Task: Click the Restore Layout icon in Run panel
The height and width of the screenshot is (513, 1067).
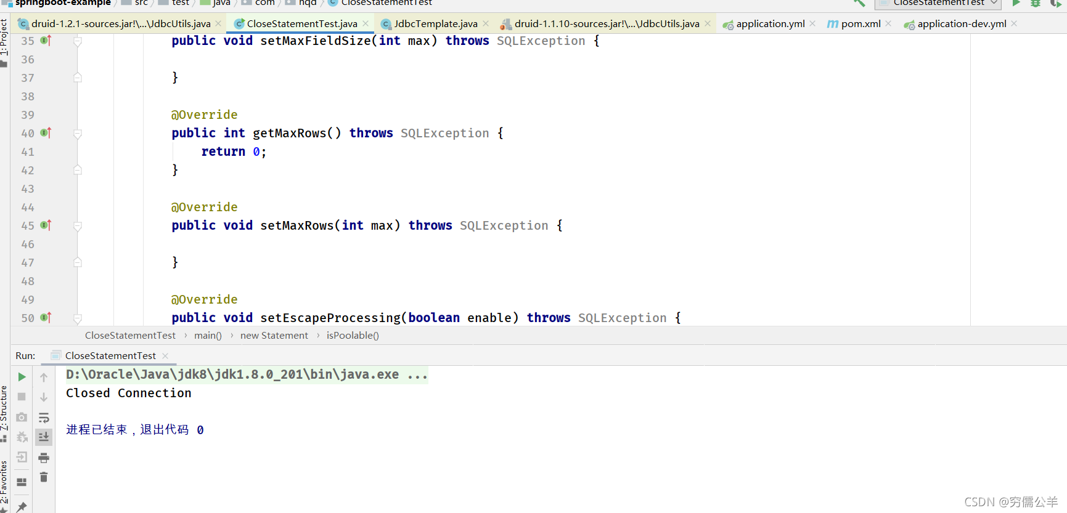Action: pos(22,482)
